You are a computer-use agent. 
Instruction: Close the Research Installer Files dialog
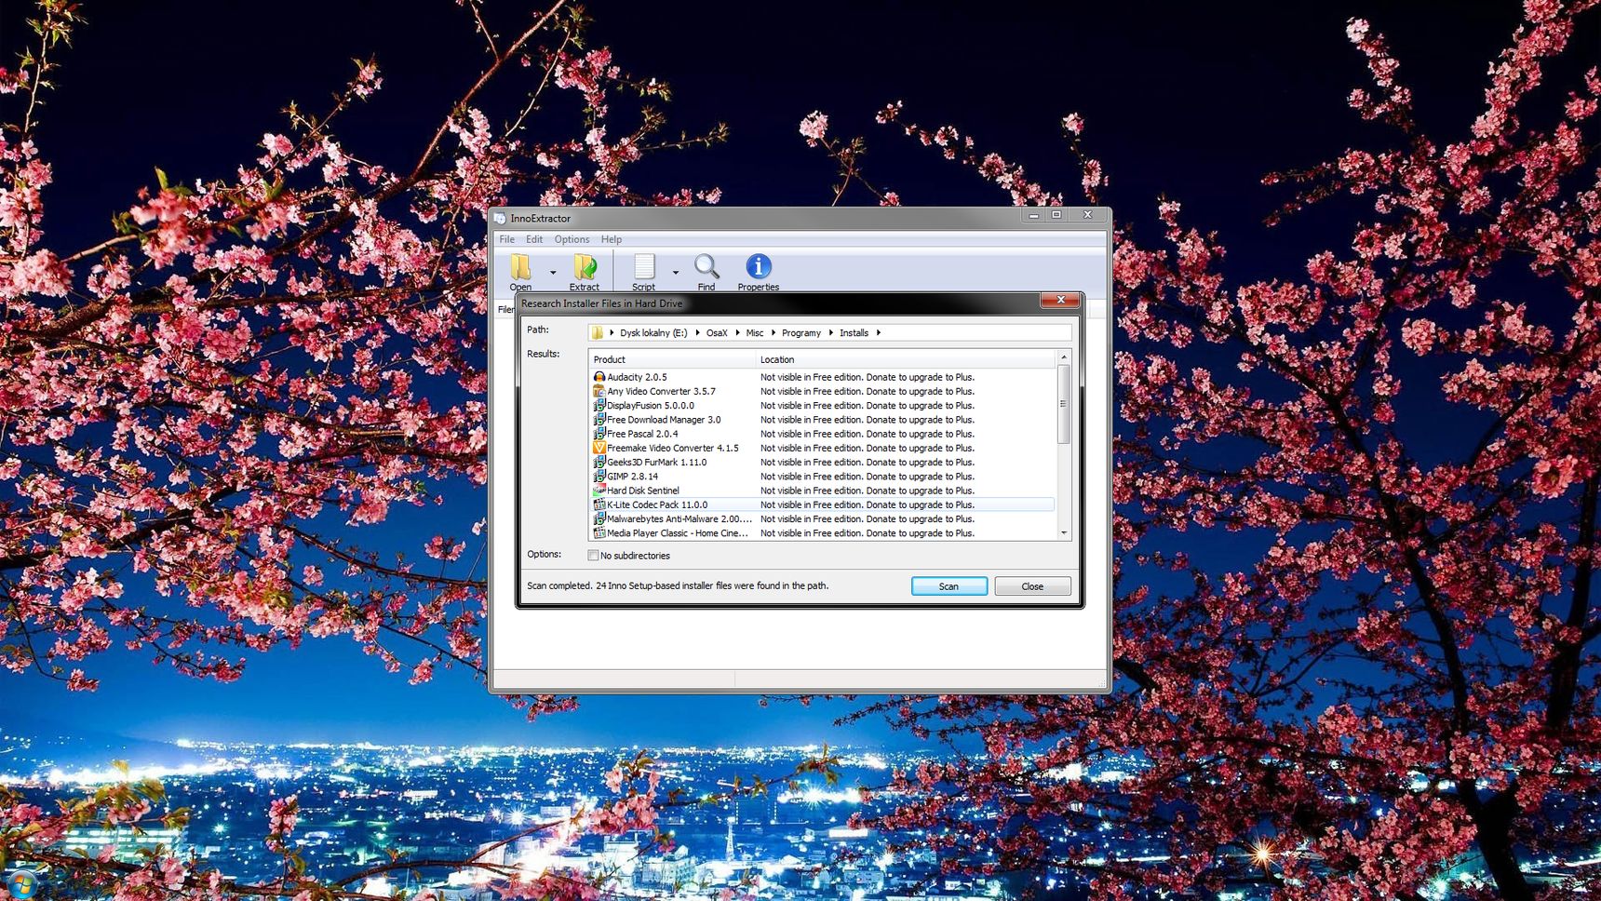(x=1060, y=300)
